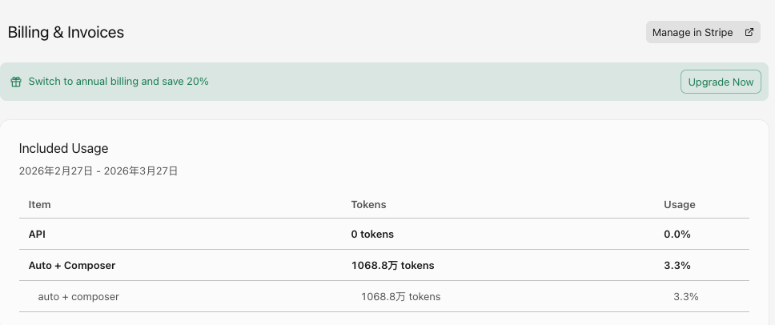The width and height of the screenshot is (775, 325).
Task: Select the API row label
Action: tap(37, 234)
